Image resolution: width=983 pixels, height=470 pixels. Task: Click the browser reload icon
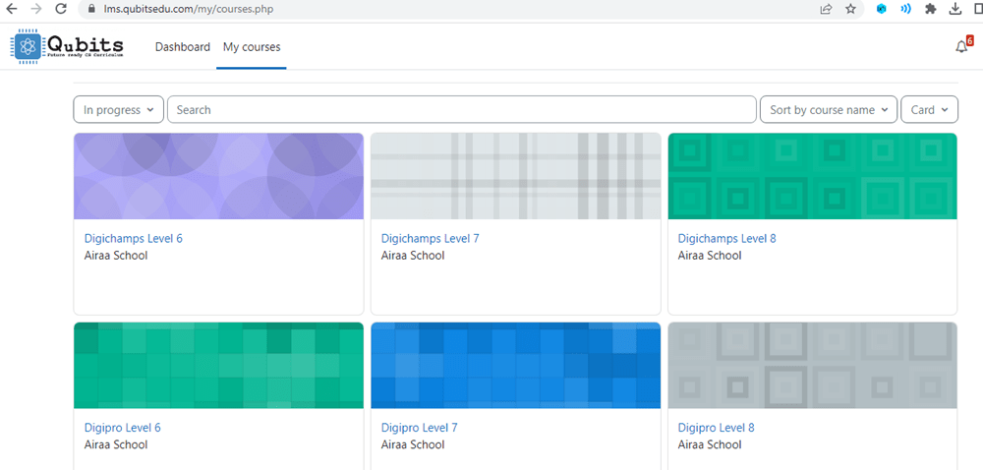click(x=61, y=9)
